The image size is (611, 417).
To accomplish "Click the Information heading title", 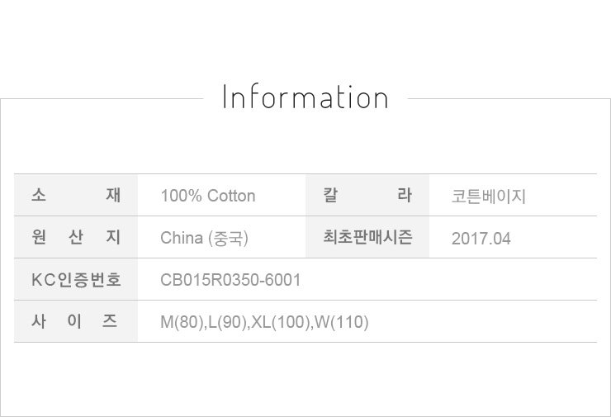I will click(x=305, y=97).
